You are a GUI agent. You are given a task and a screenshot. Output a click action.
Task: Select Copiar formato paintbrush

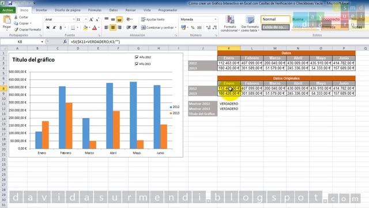[x=27, y=29]
